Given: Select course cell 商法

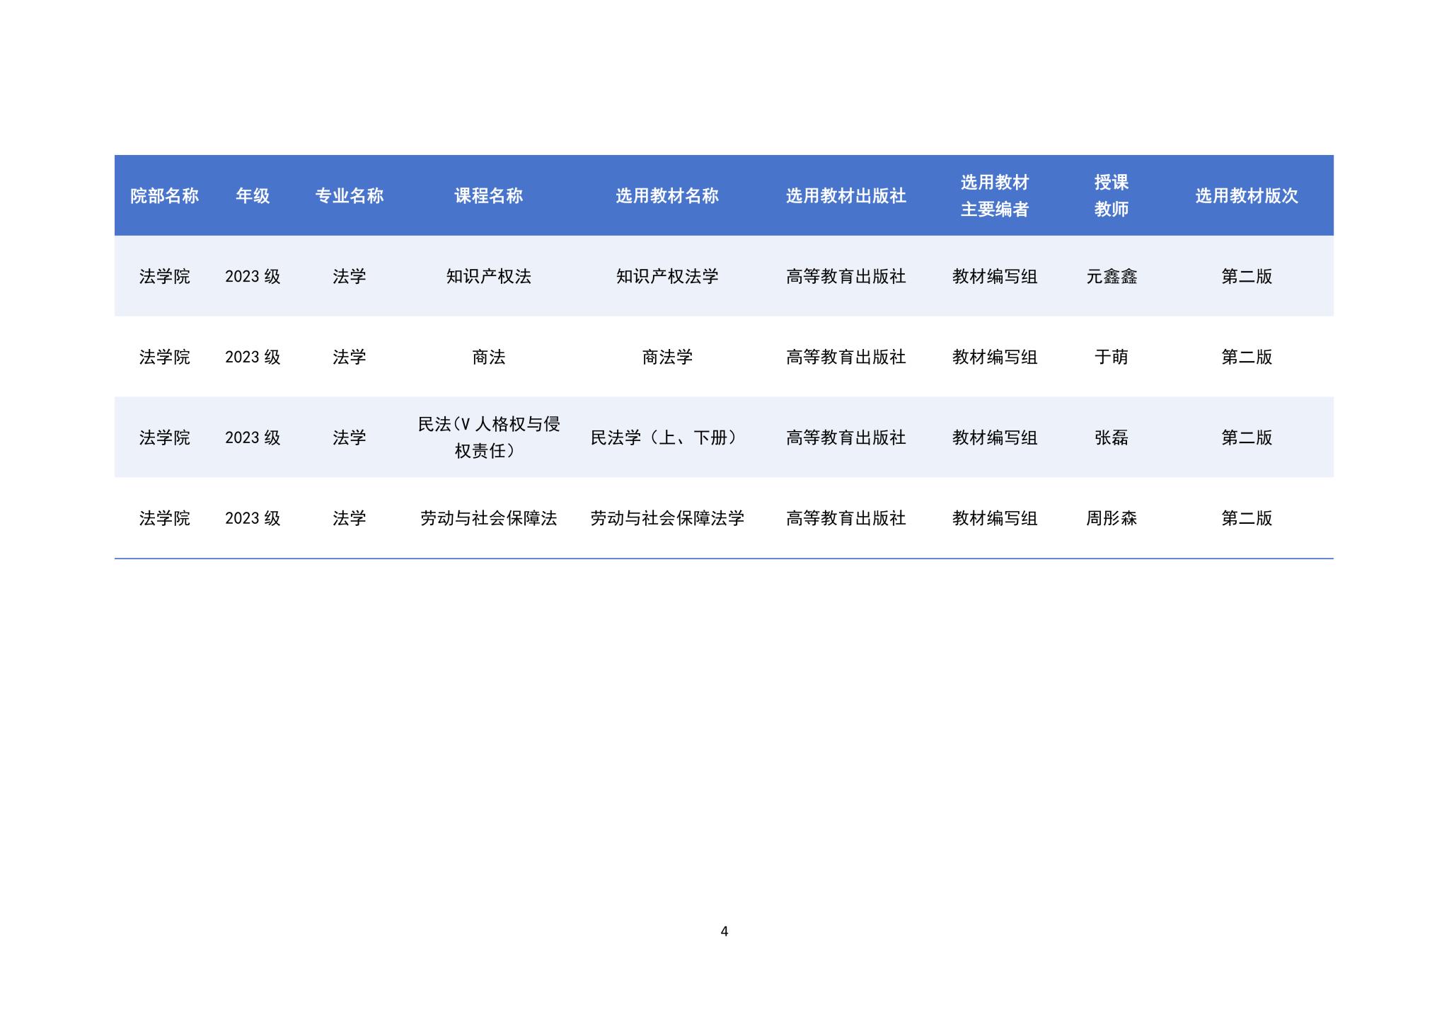Looking at the screenshot, I should pos(488,357).
